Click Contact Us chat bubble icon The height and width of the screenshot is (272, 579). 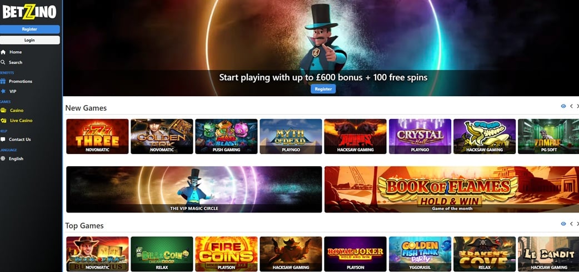pos(3,140)
